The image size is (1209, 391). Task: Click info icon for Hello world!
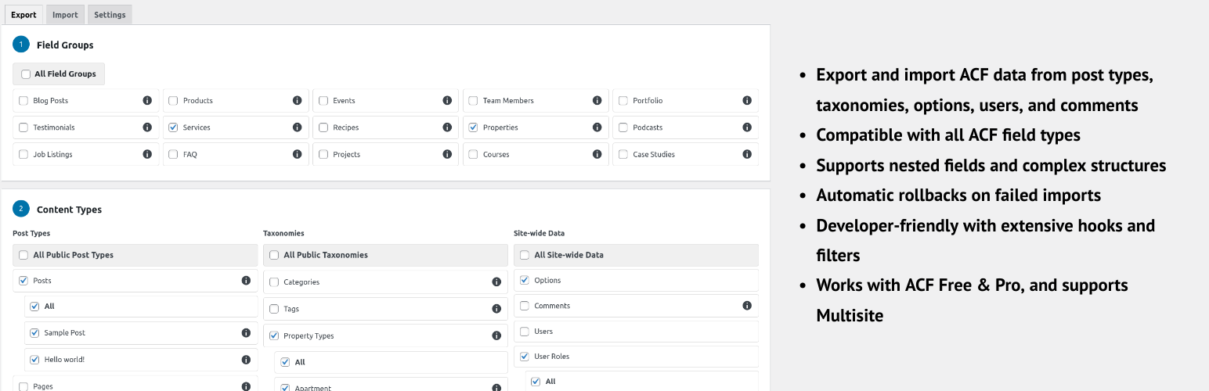click(x=246, y=360)
